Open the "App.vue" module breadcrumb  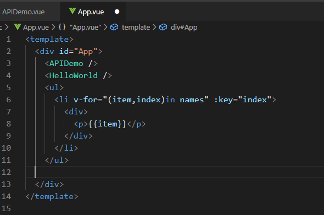click(85, 27)
